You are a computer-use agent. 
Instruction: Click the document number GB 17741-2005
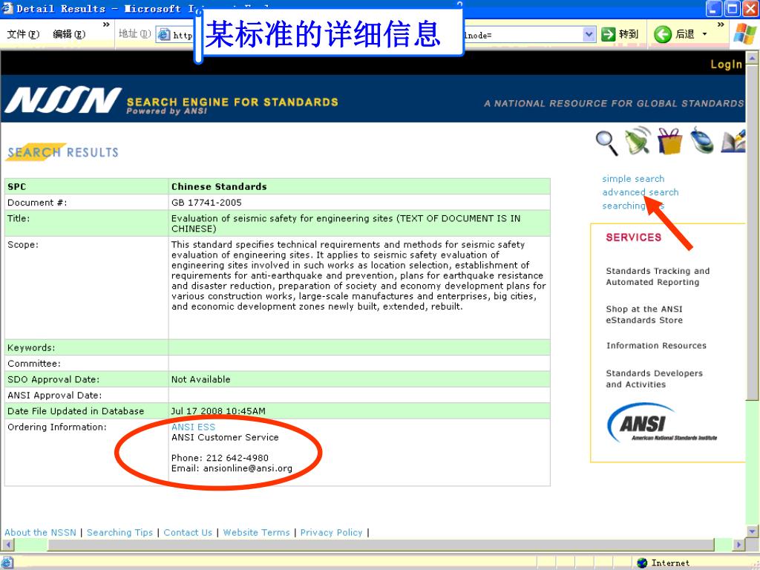tap(206, 203)
